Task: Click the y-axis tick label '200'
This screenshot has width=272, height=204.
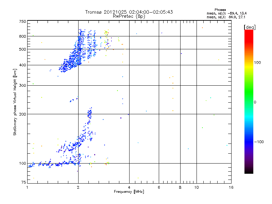Action: point(22,114)
